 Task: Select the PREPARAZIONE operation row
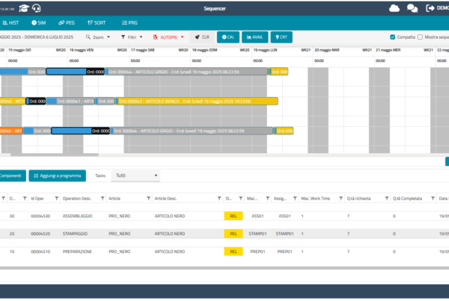(224, 252)
